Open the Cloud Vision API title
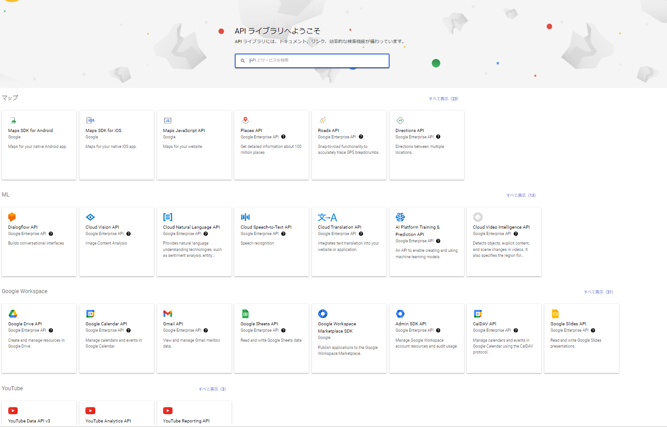Screen dimensions: 667x427 (x=102, y=227)
